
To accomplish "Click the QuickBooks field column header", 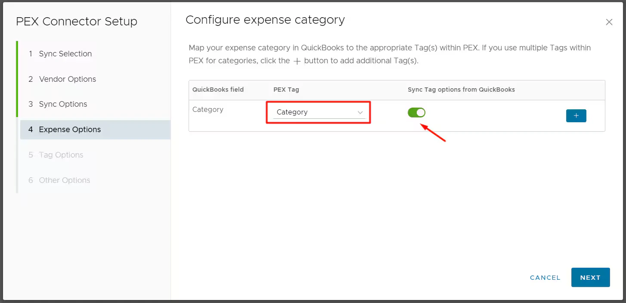I will click(x=218, y=90).
